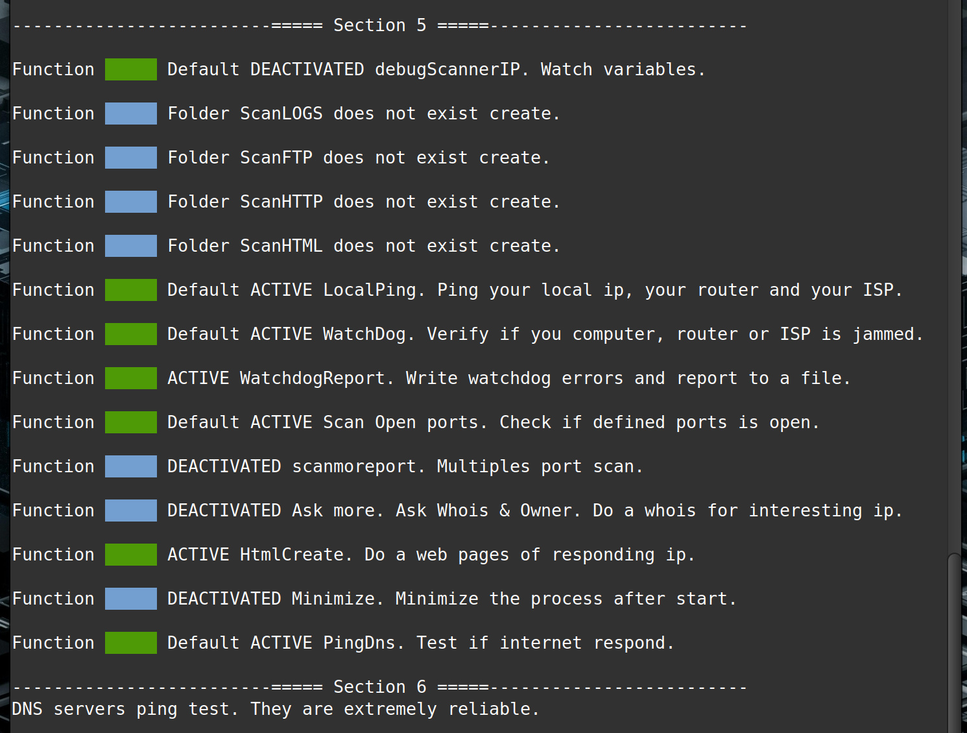967x733 pixels.
Task: Click the Section 5 header text
Action: coord(380,25)
